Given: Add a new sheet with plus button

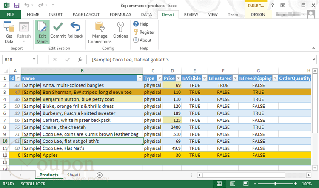Looking at the screenshot, I should (100, 175).
